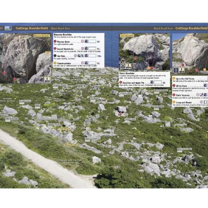Image resolution: width=208 pixels, height=208 pixels.
Task: Click the Southern Soul map label
Action: coord(25,101)
